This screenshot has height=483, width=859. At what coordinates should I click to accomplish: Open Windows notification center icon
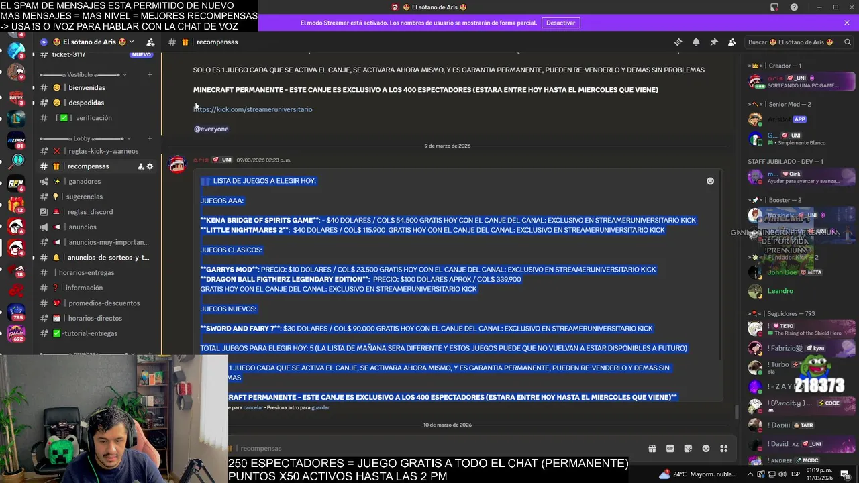(x=845, y=474)
